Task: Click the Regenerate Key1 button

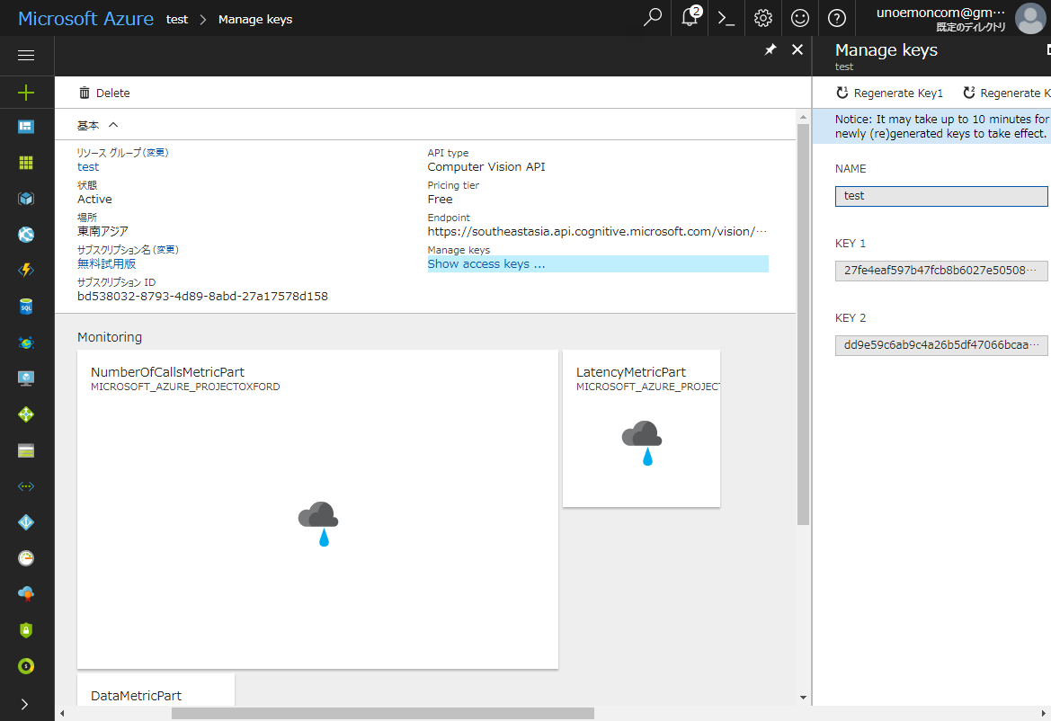Action: click(x=889, y=93)
